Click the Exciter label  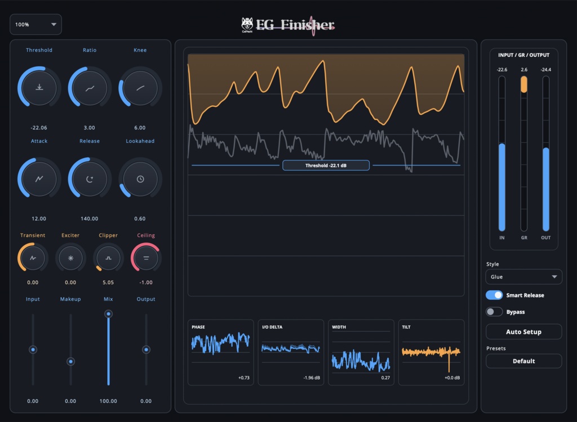70,235
